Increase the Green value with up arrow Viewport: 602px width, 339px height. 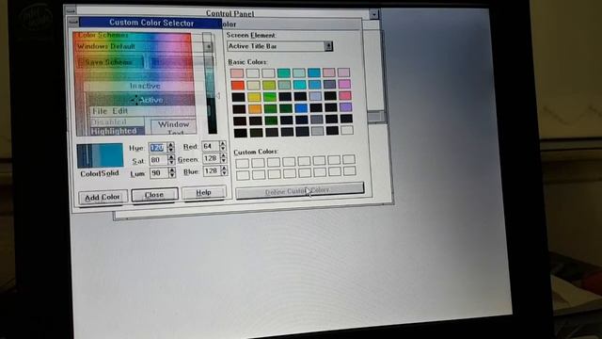223,155
